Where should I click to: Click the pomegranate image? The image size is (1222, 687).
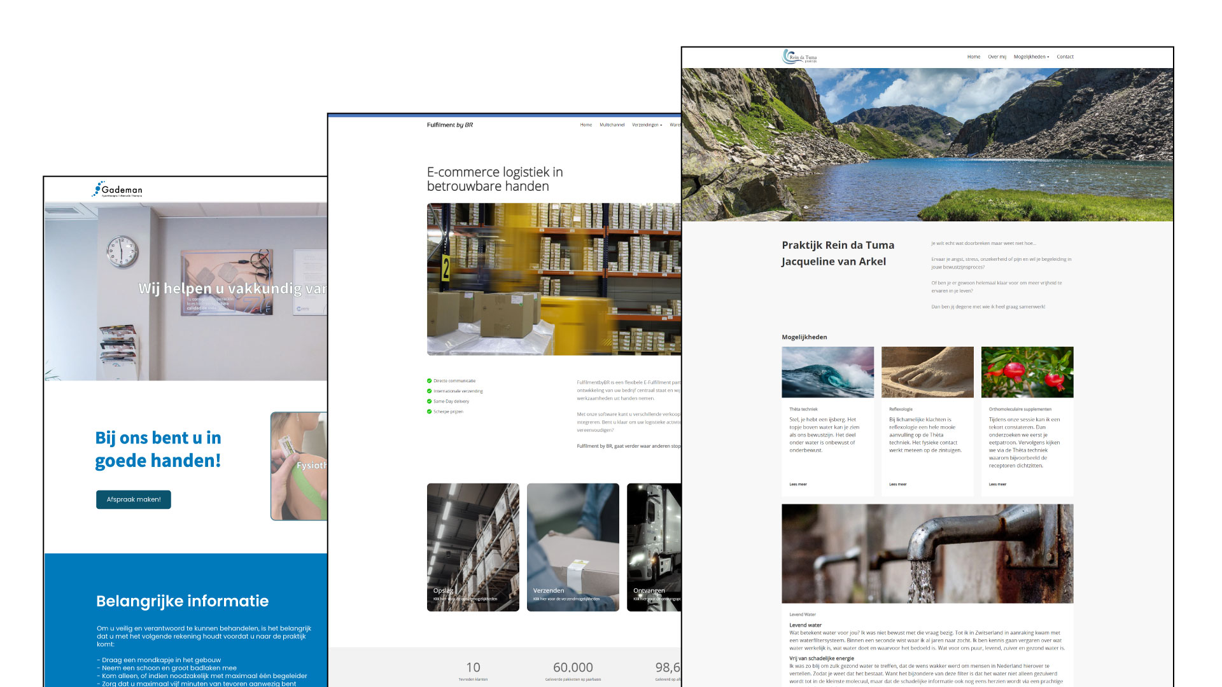tap(1027, 372)
